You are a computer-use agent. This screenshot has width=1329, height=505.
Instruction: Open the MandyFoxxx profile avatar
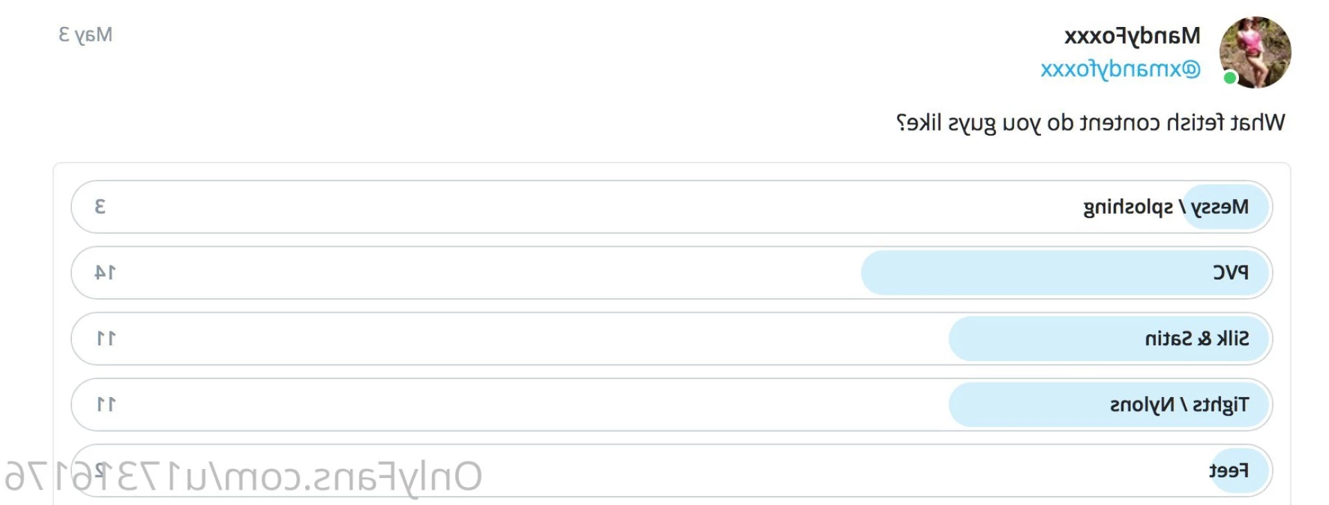[1255, 52]
